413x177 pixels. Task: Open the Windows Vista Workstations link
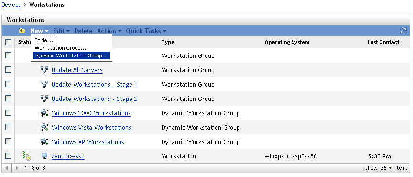[x=91, y=127]
